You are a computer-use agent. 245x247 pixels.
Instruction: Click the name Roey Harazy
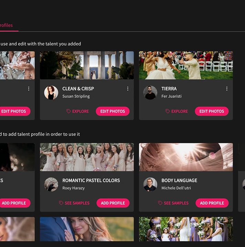point(73,188)
